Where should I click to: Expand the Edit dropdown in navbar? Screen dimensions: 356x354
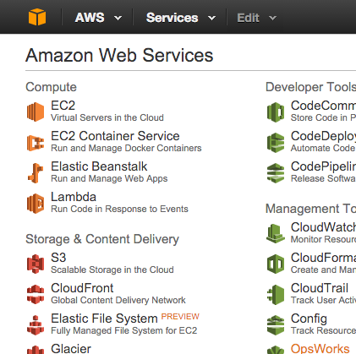256,18
